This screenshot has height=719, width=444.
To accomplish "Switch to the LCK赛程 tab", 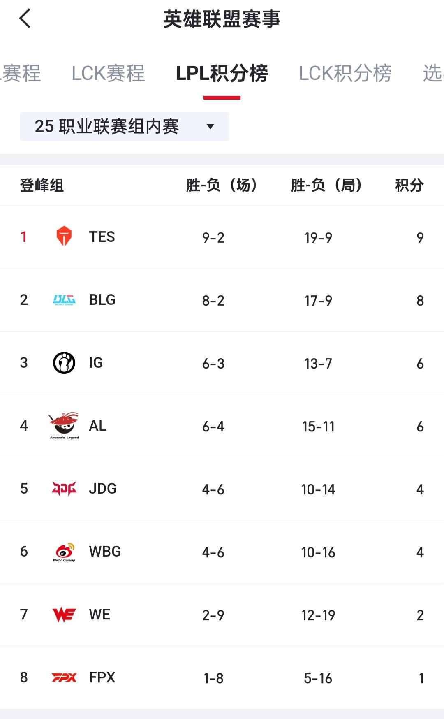I will [x=108, y=74].
